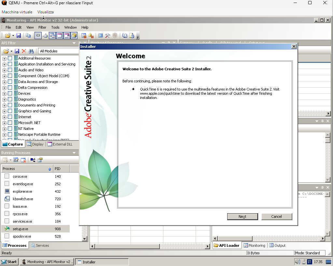Switch to the External DLL tab
This screenshot has width=333, height=266.
[x=60, y=144]
